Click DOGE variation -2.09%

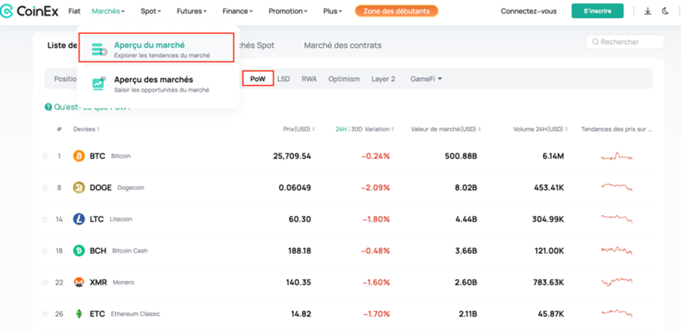(x=376, y=187)
